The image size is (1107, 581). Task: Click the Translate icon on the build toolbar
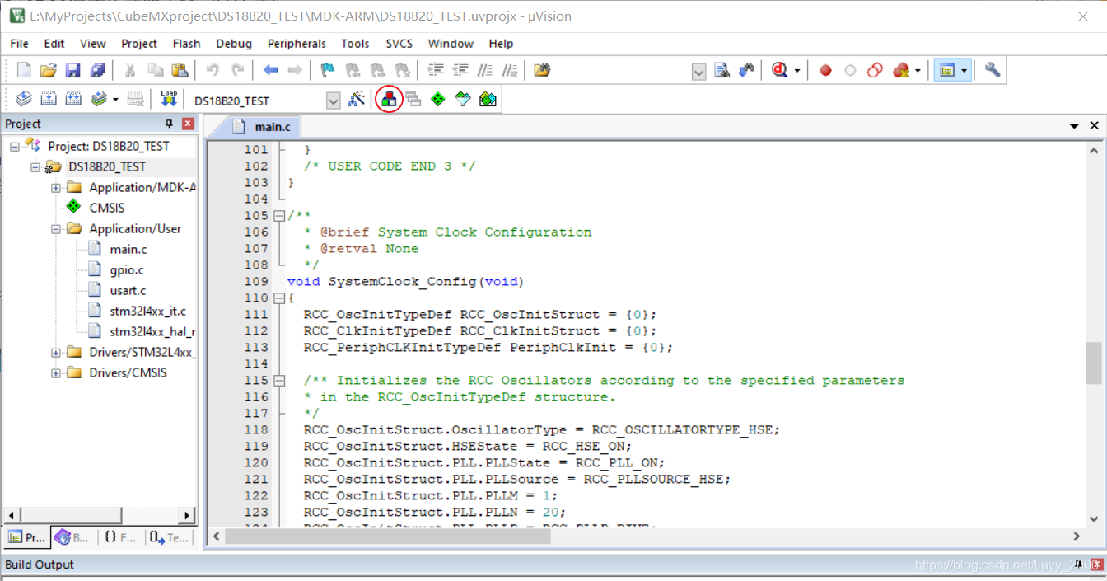[24, 99]
